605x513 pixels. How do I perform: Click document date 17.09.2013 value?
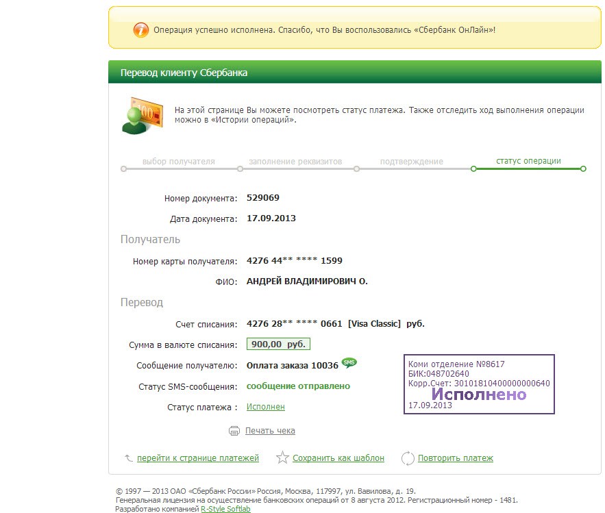tap(271, 218)
